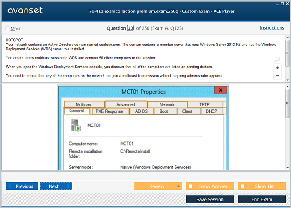Click the Native (Windows Deployment Services) text
The image size is (291, 208).
click(x=155, y=167)
